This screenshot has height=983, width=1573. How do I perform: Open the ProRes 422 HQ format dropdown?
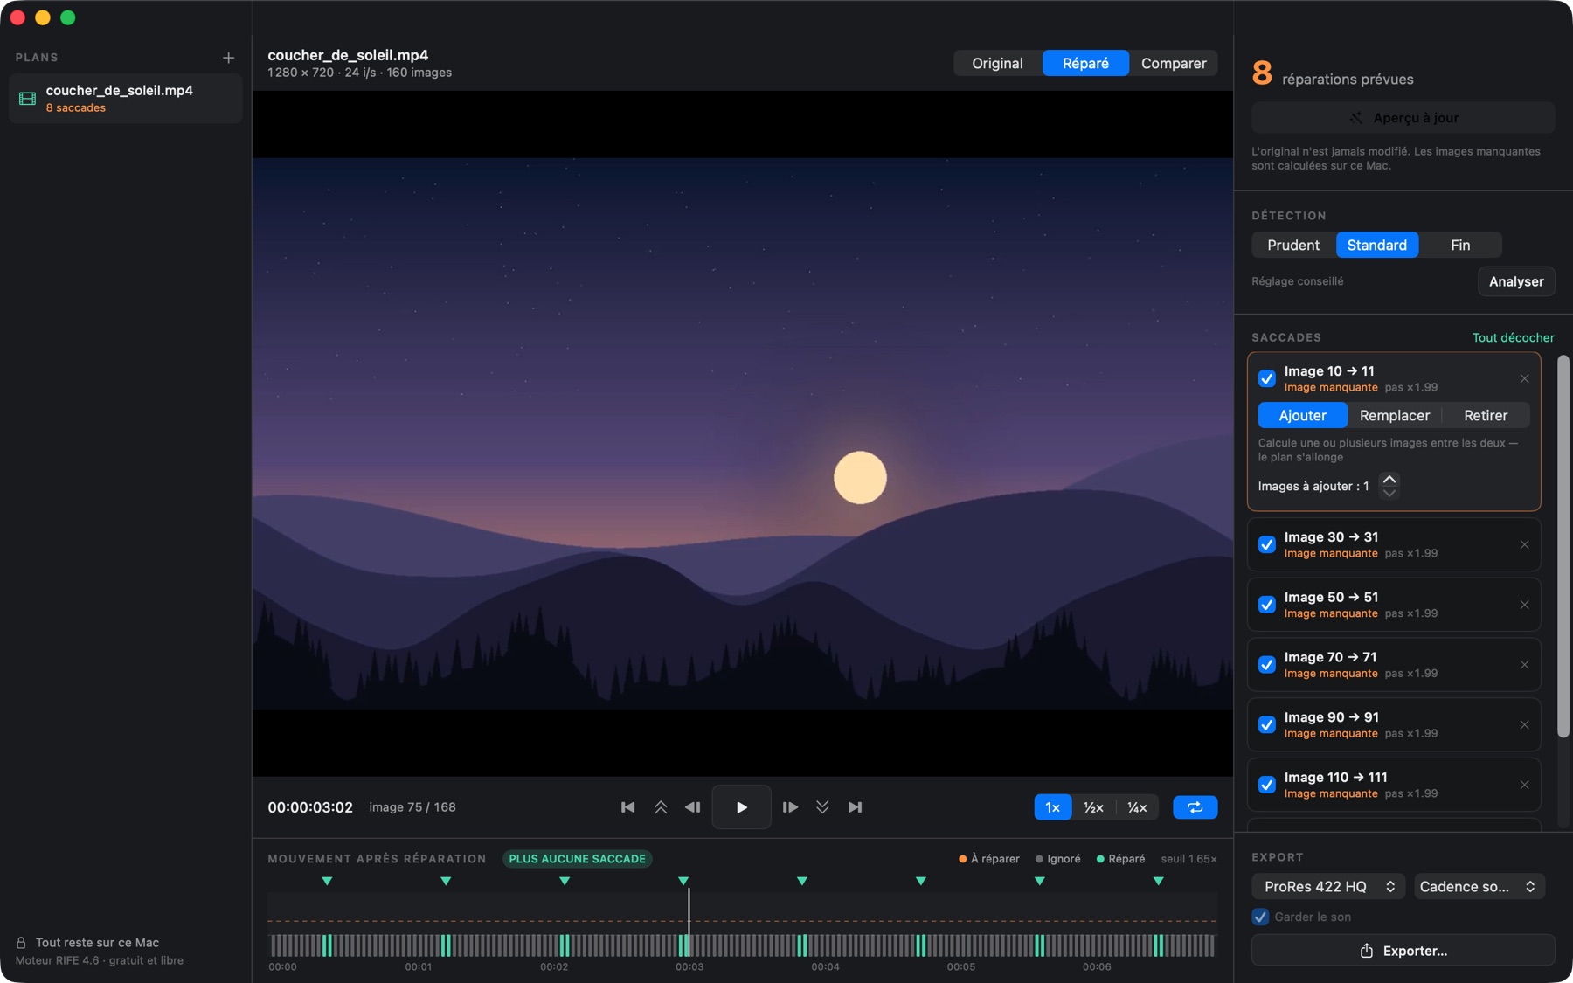click(1328, 886)
